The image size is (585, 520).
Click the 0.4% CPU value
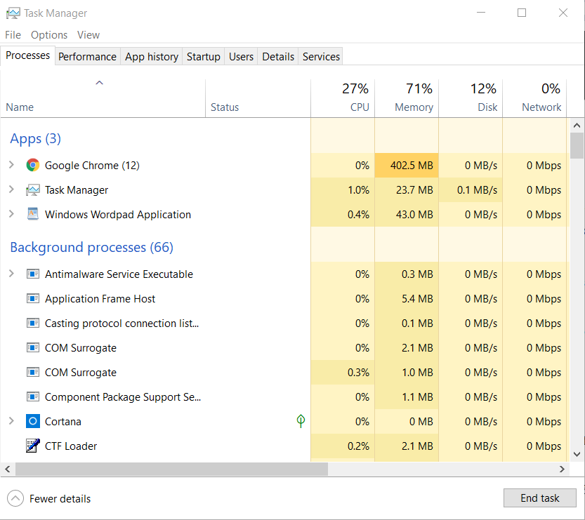(x=359, y=215)
